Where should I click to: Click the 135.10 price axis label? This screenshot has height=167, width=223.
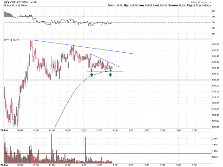(216, 97)
